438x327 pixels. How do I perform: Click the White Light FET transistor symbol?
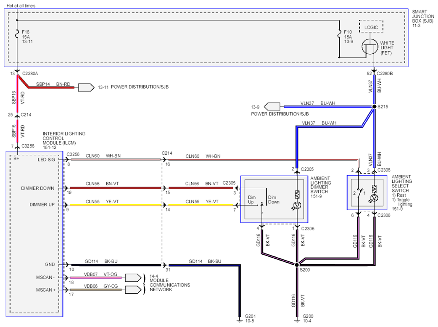[x=370, y=47]
